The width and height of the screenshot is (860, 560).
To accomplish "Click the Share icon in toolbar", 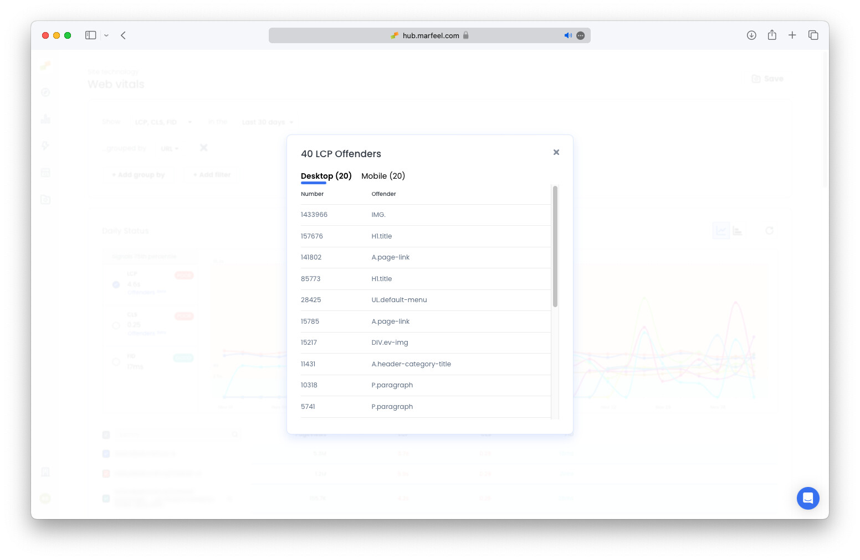I will click(x=771, y=35).
